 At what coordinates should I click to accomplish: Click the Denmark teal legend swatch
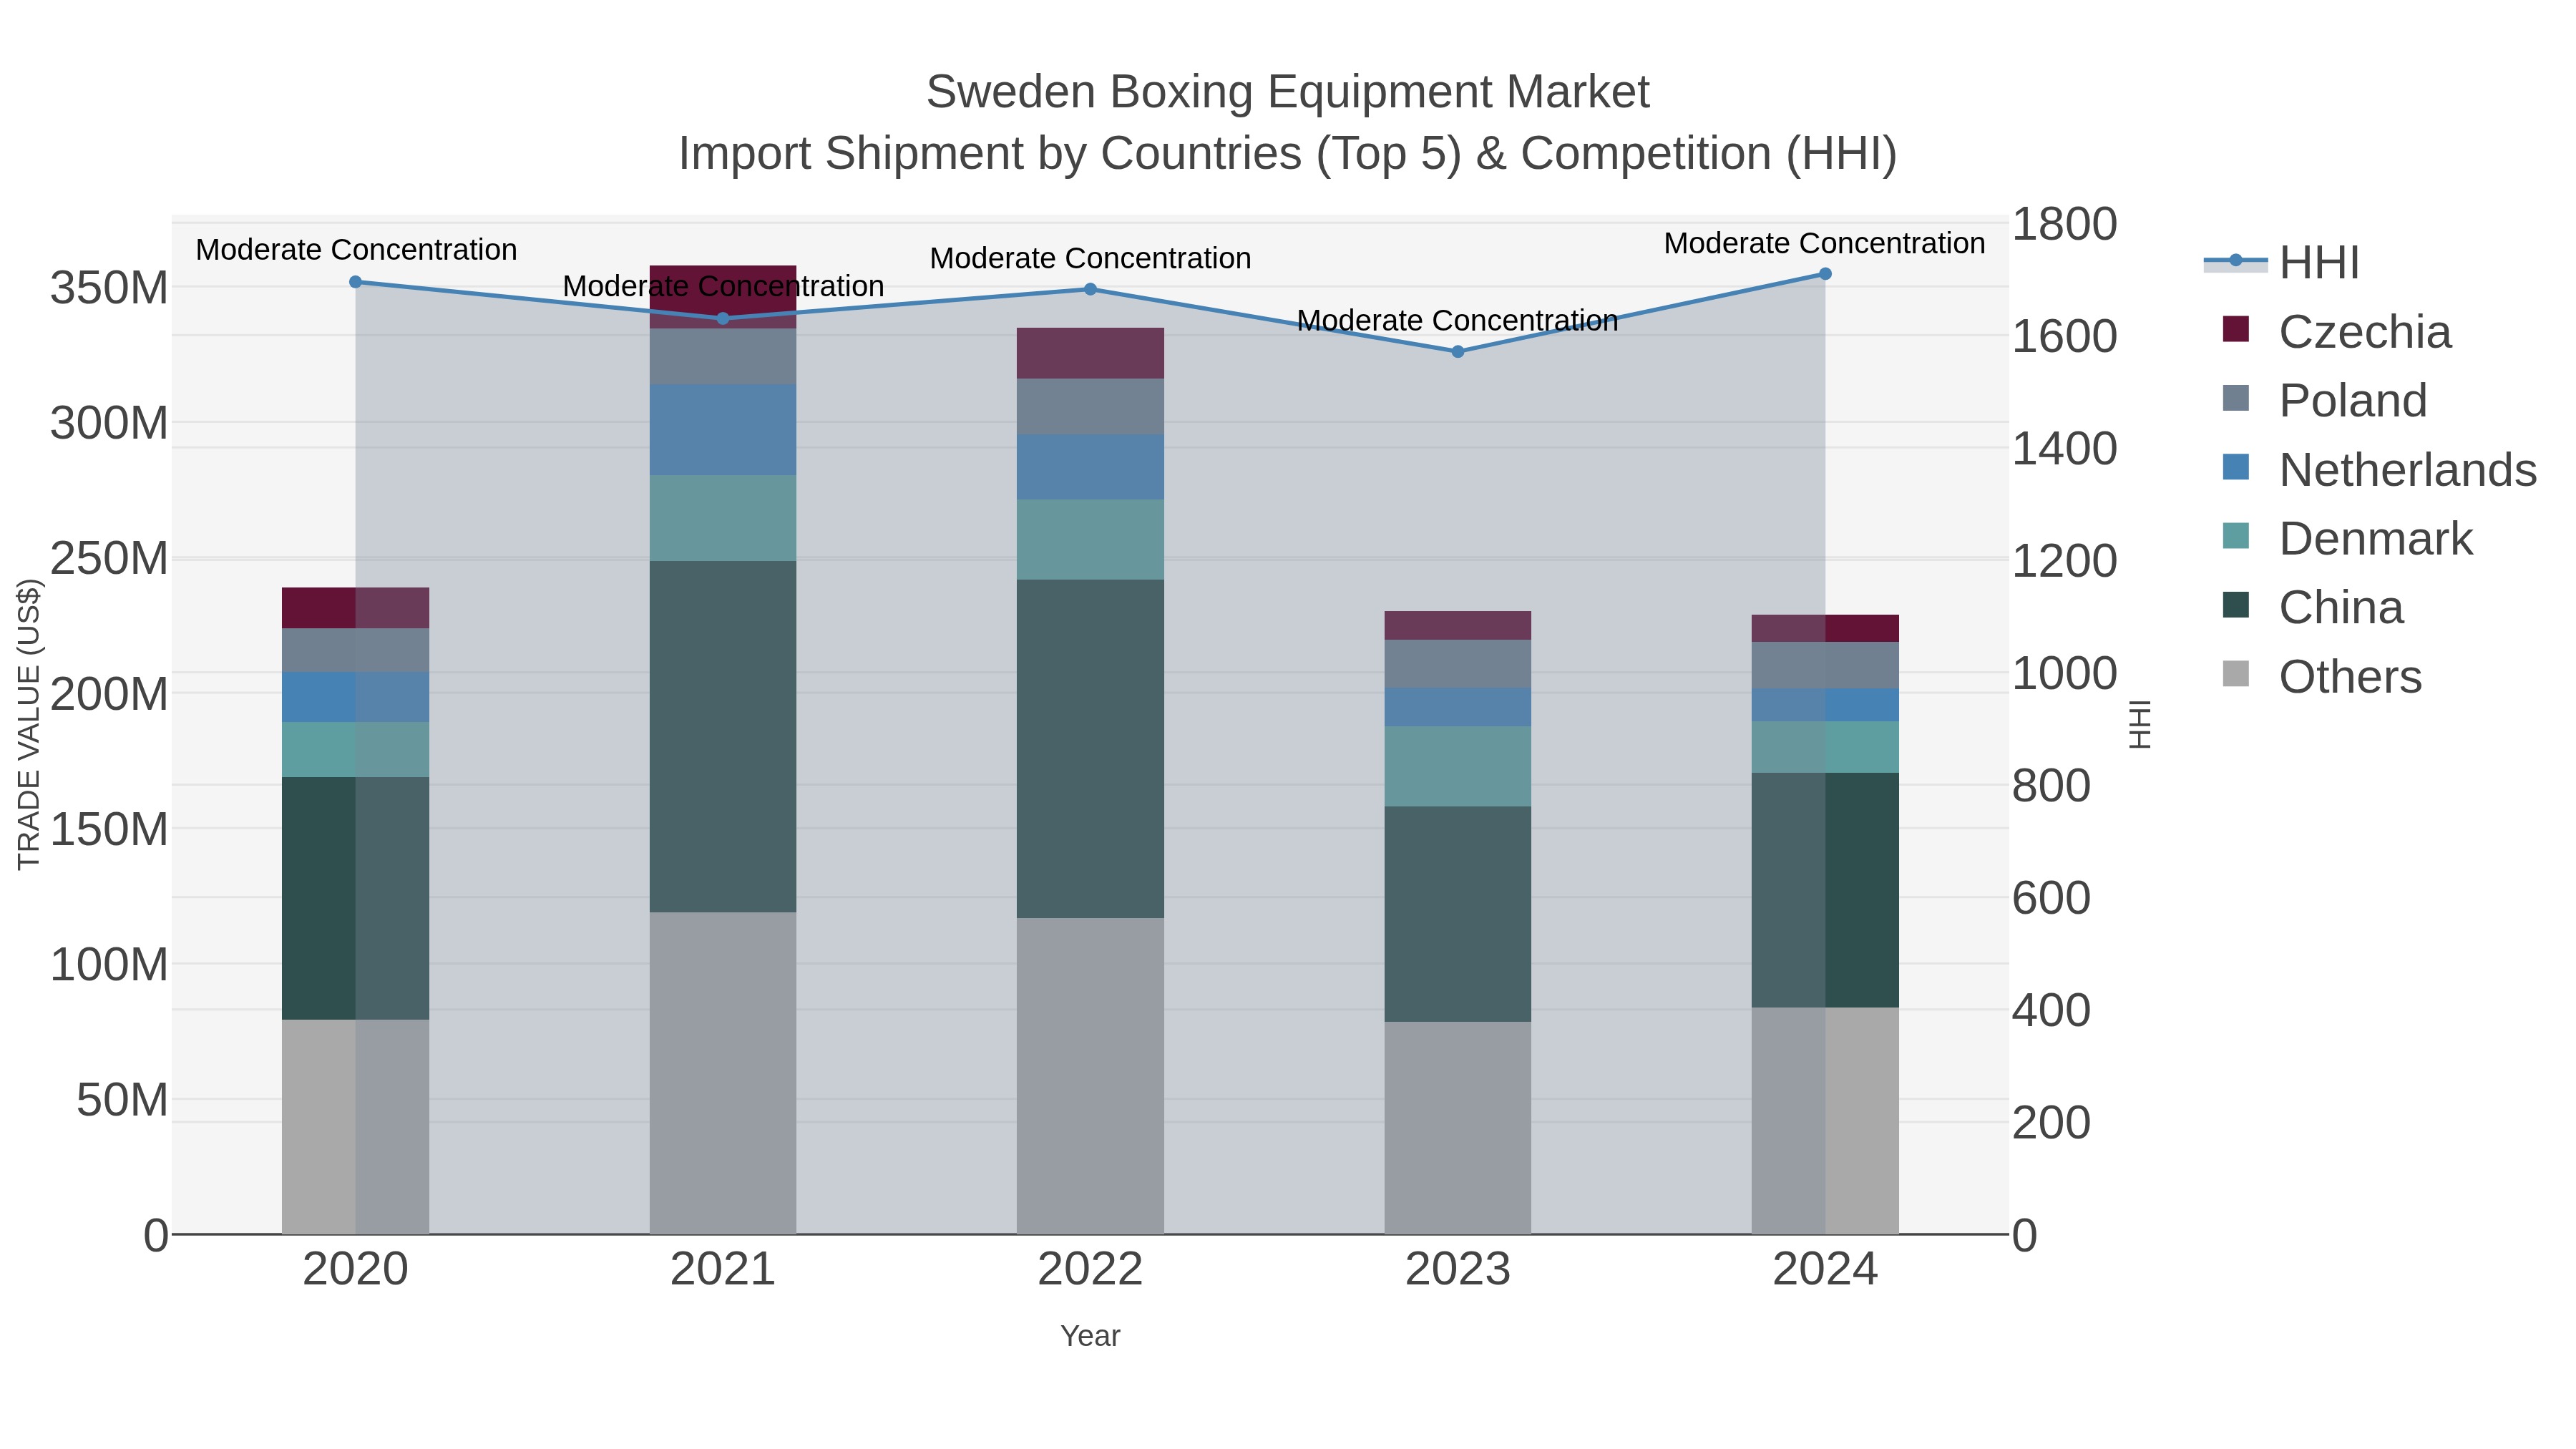[x=2235, y=536]
